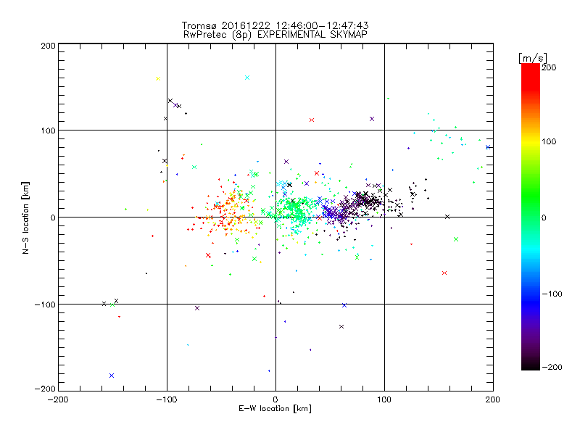Click the black X marker near (-60,-125) bottom area
This screenshot has width=580, height=435.
[x=341, y=327]
